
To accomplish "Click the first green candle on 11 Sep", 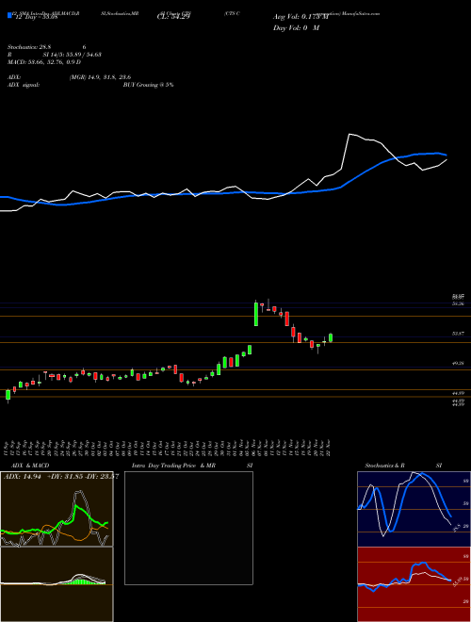I will click(x=8, y=395).
